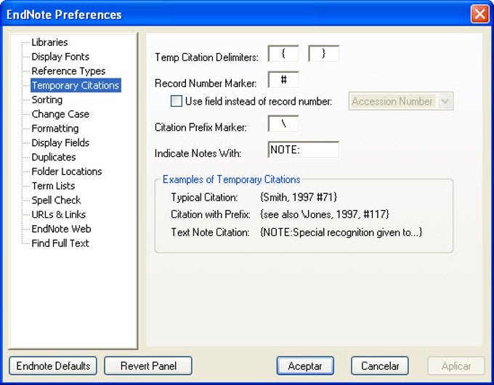Click the opening delimiter field with {
Image resolution: width=494 pixels, height=385 pixels.
click(283, 54)
